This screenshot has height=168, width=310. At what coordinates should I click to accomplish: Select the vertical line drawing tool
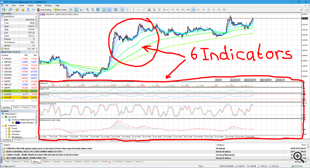134,9
